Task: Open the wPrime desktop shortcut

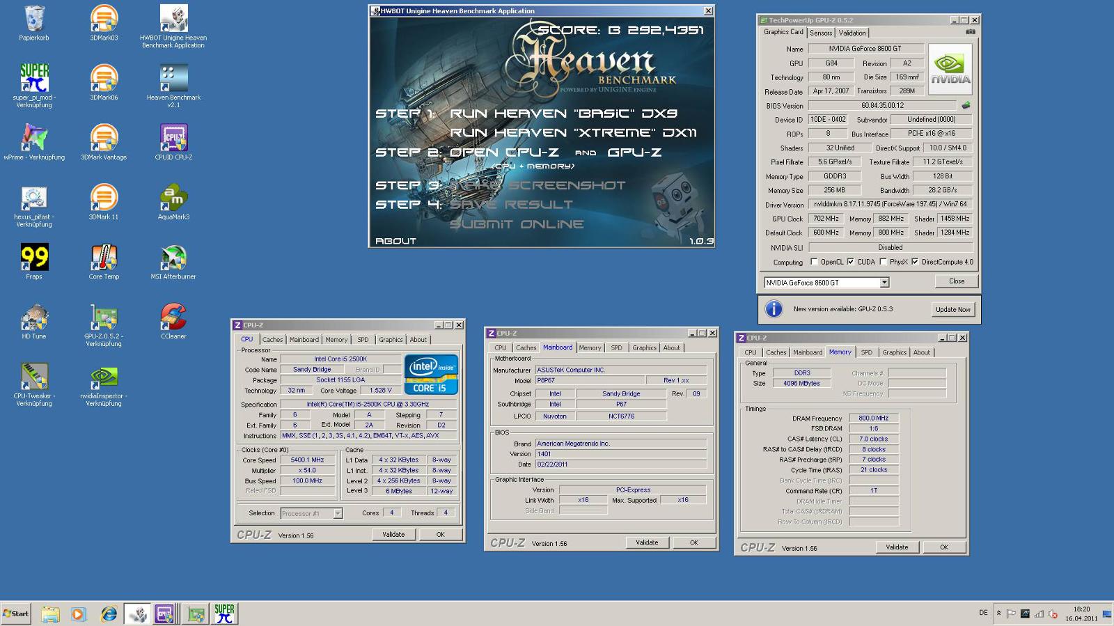Action: point(33,138)
